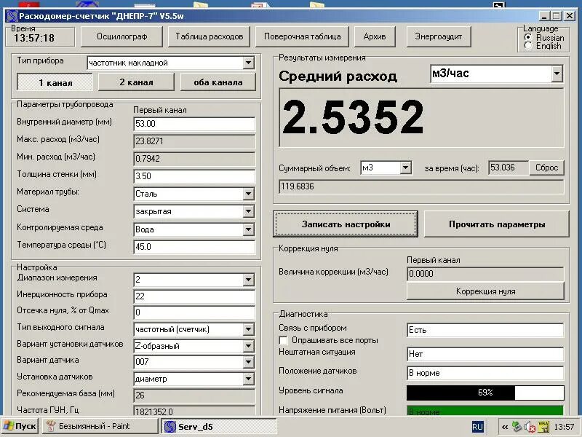The height and width of the screenshot is (437, 582).
Task: Click the Сброс button to reset volume
Action: 546,168
